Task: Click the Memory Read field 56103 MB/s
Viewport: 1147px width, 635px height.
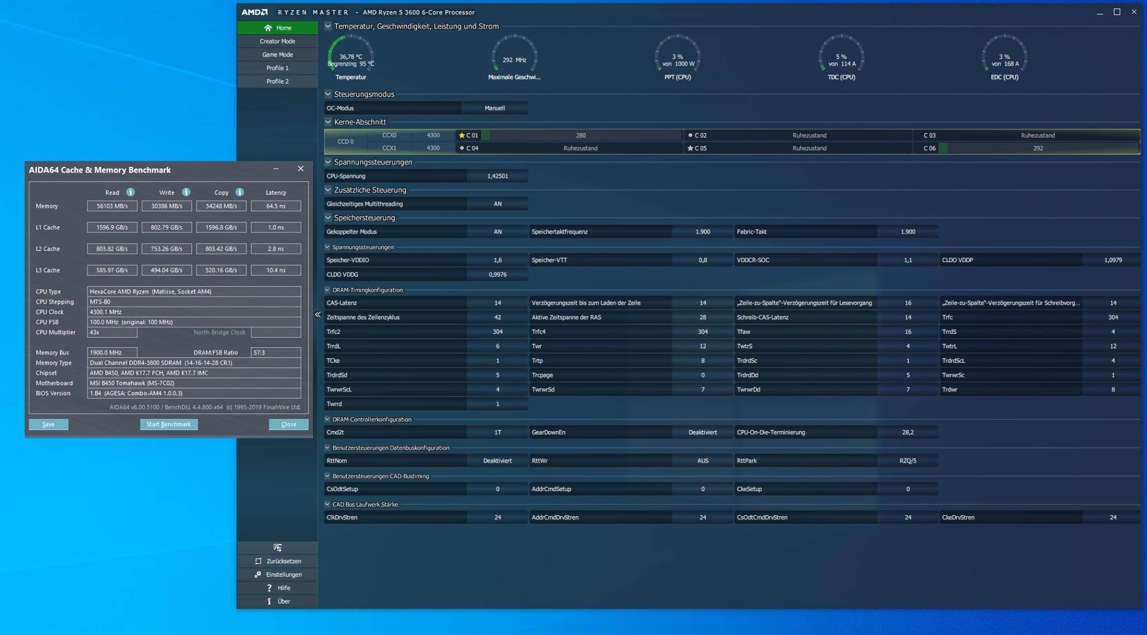Action: pyautogui.click(x=112, y=206)
